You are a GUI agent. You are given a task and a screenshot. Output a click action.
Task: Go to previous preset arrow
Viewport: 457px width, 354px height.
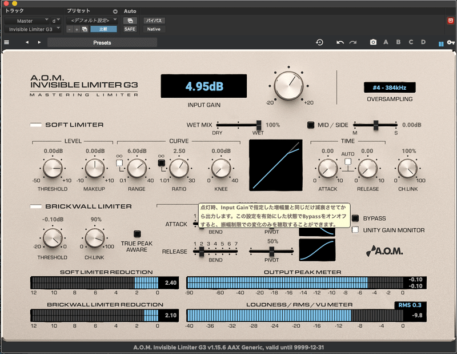(27, 42)
